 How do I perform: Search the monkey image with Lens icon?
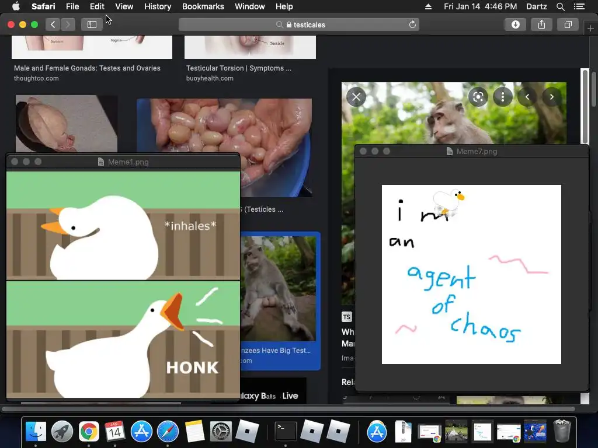click(478, 97)
